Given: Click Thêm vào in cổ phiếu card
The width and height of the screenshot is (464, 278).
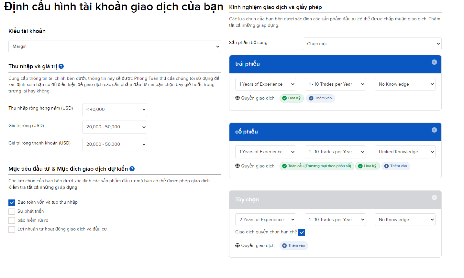Looking at the screenshot, I should coord(396,166).
